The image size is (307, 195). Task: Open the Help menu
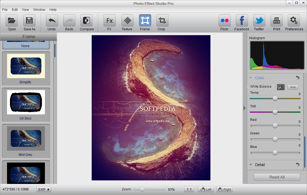[53, 9]
